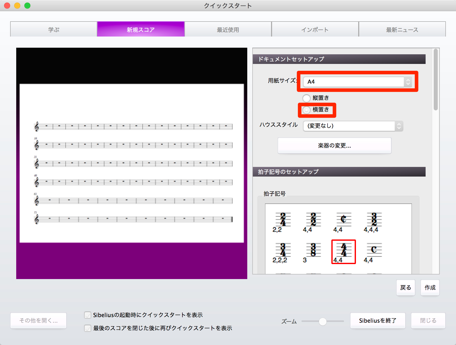Switch to the インポート tab

coord(315,29)
